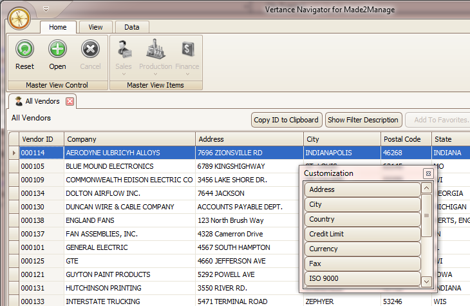Sort by the Postal Code column header

pyautogui.click(x=406, y=139)
